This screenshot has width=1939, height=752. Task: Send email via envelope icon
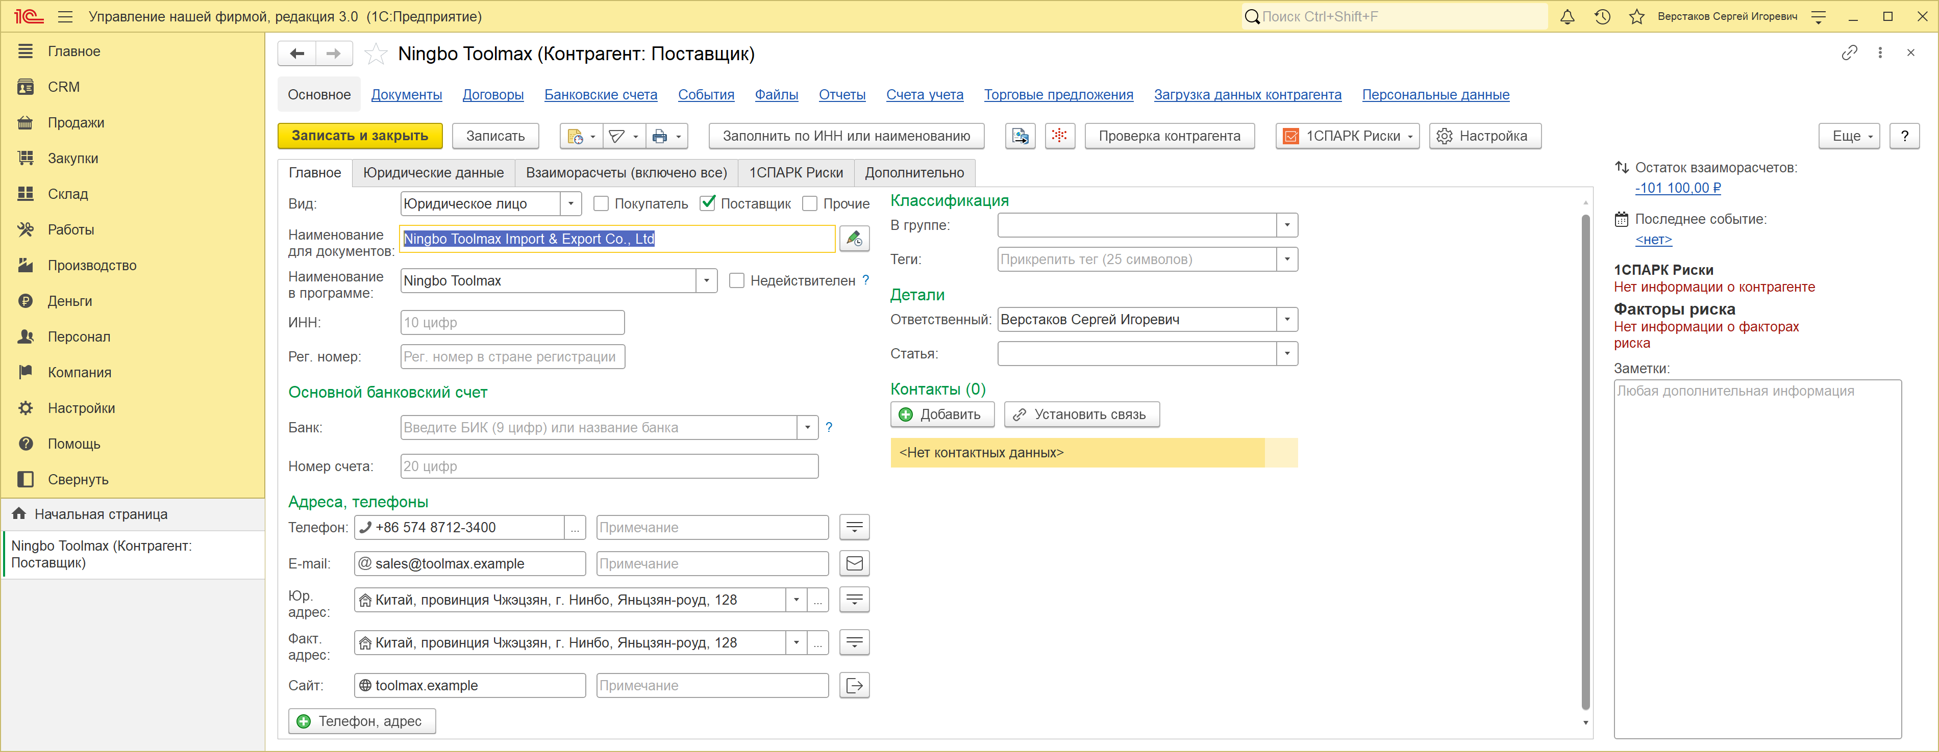click(x=854, y=563)
